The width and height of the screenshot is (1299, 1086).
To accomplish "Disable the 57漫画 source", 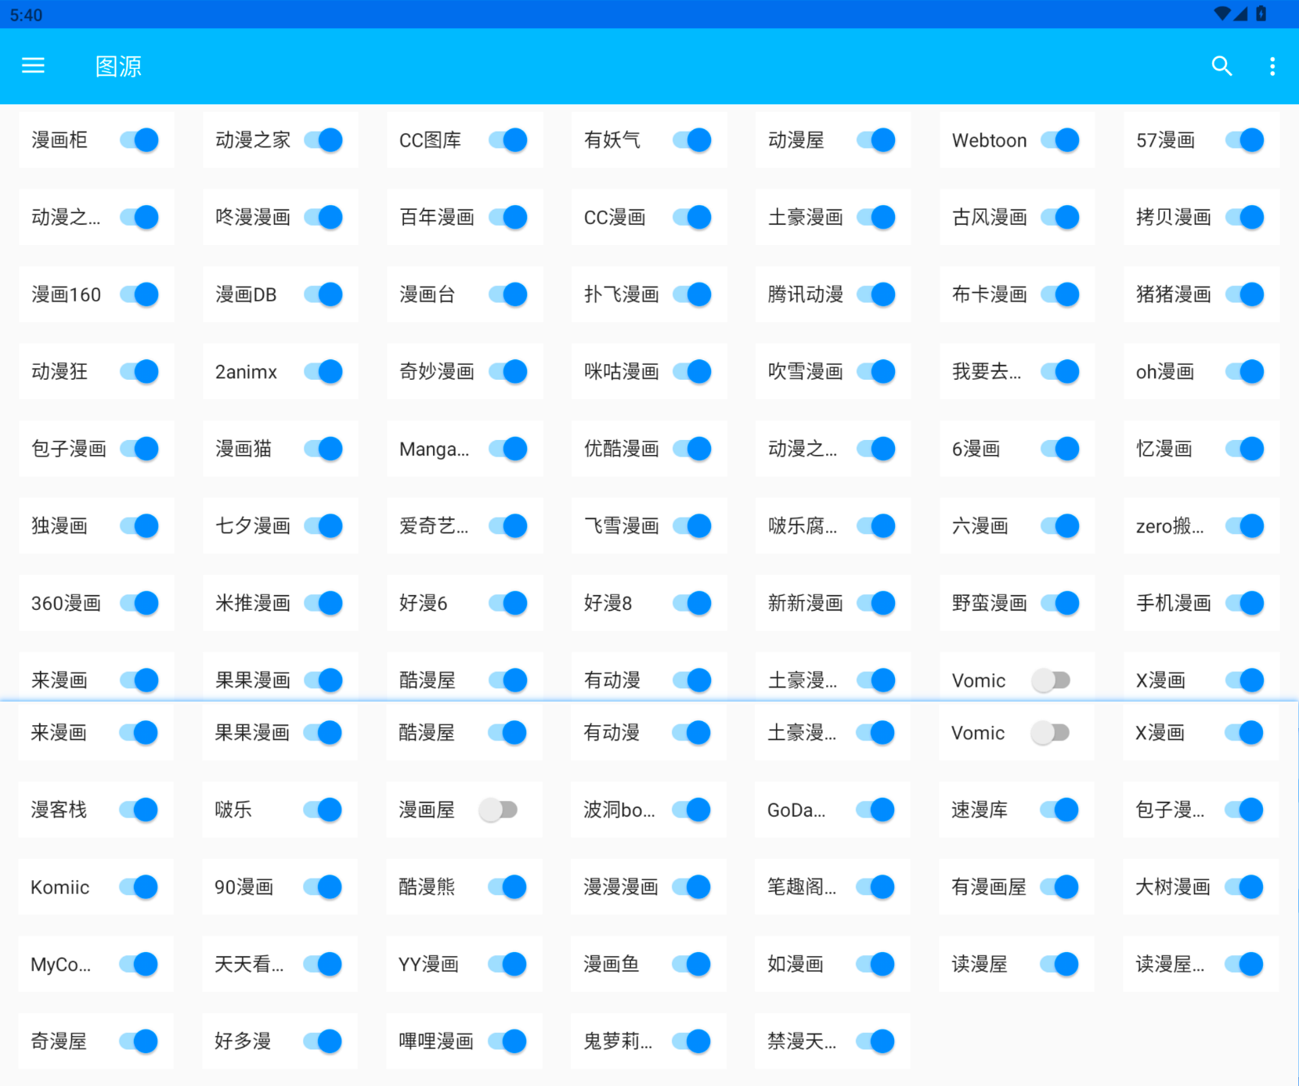I will coord(1244,139).
